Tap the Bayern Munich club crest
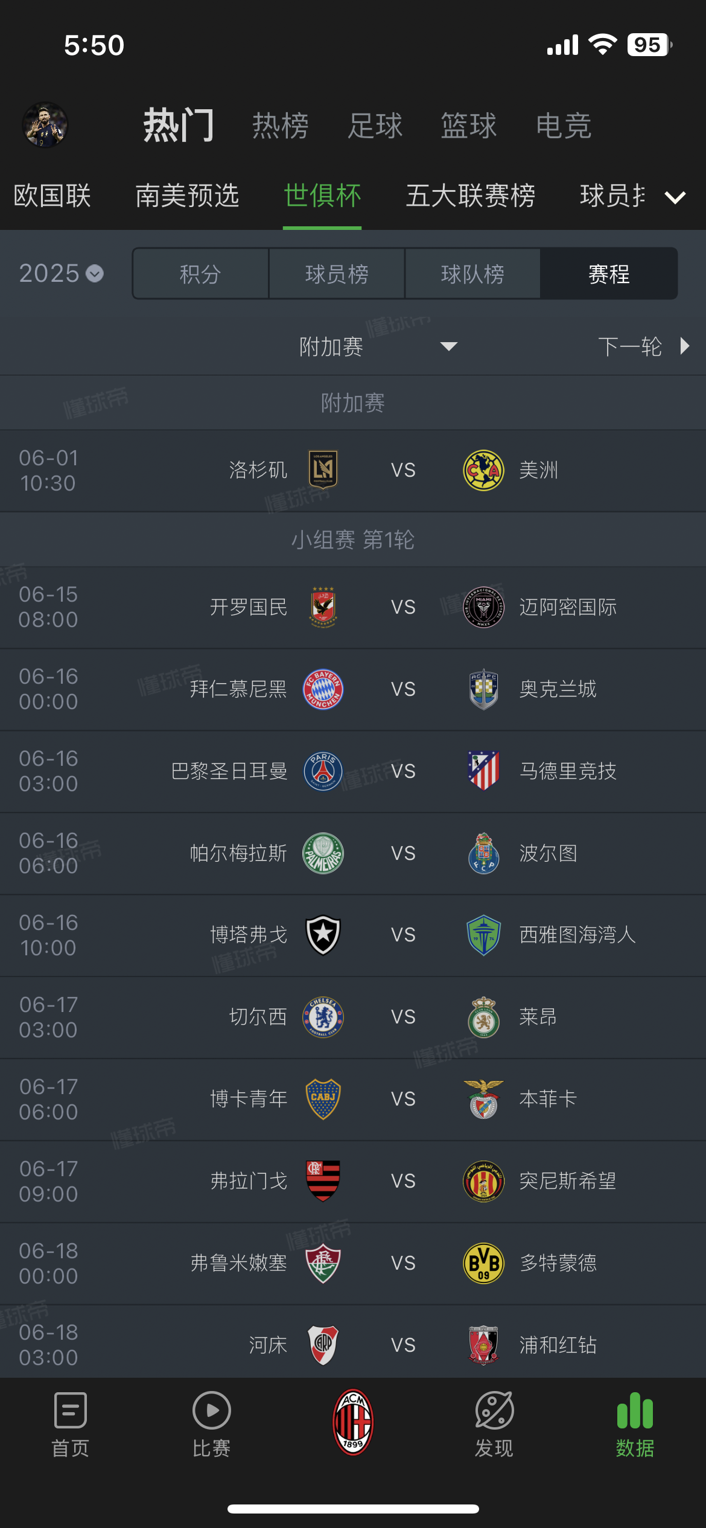The height and width of the screenshot is (1528, 706). pyautogui.click(x=323, y=689)
